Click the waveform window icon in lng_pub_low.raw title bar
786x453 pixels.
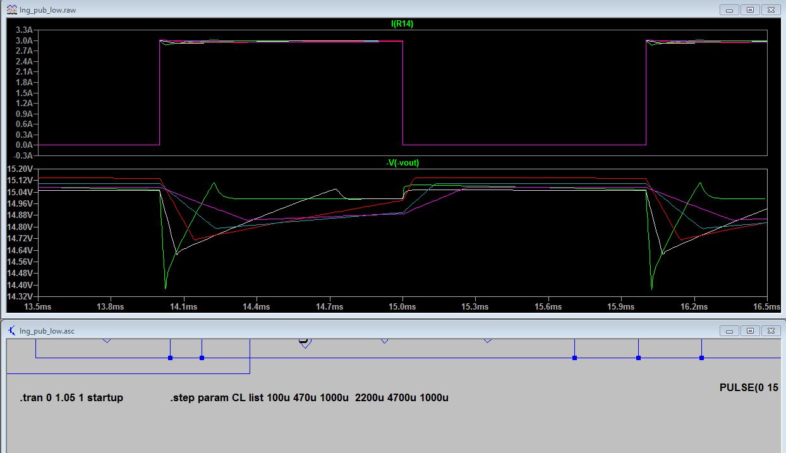click(11, 10)
